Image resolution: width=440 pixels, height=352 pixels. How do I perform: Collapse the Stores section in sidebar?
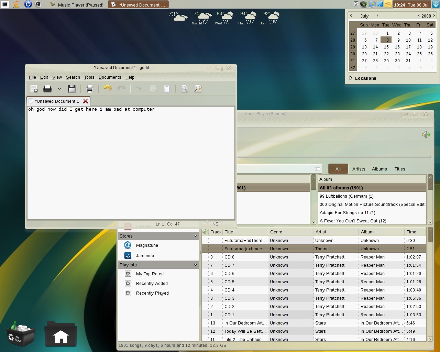pyautogui.click(x=195, y=236)
